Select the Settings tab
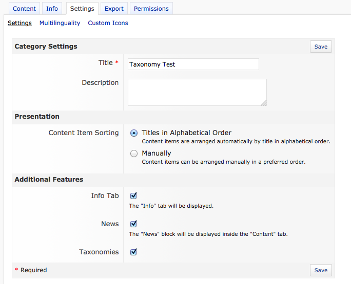Image resolution: width=351 pixels, height=284 pixels. coord(82,9)
